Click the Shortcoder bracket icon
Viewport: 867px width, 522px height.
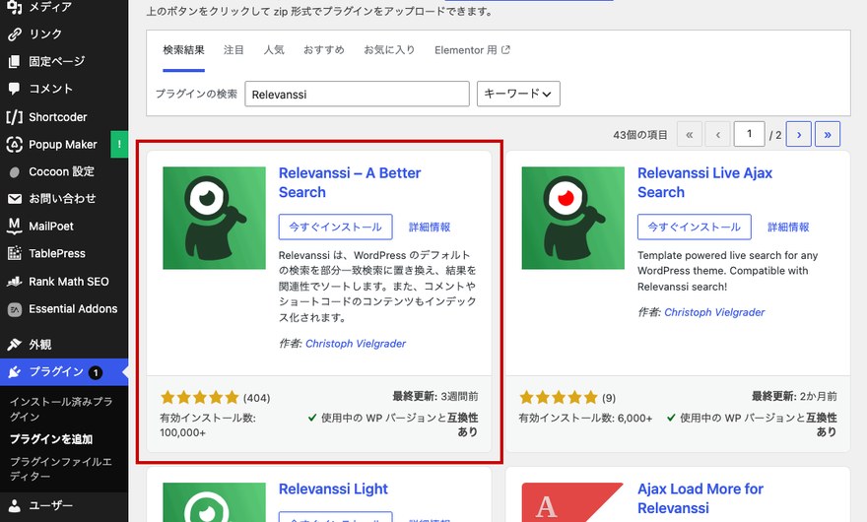click(x=15, y=116)
